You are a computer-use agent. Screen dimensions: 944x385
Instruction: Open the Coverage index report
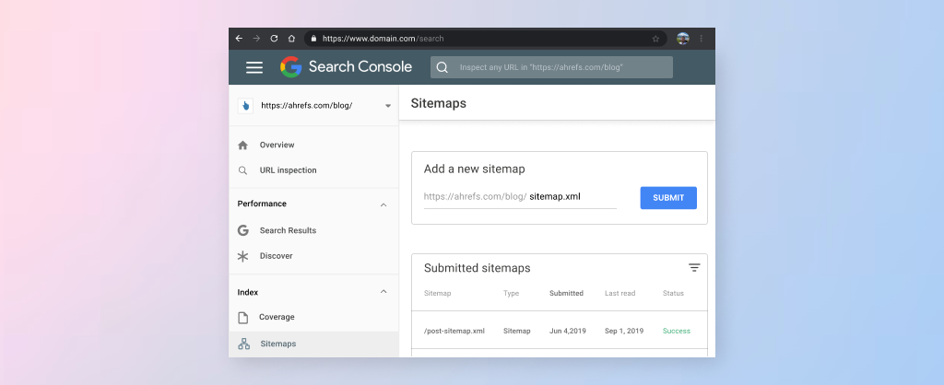tap(277, 318)
